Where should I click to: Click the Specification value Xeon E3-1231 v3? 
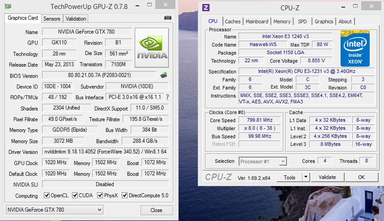[x=307, y=71]
